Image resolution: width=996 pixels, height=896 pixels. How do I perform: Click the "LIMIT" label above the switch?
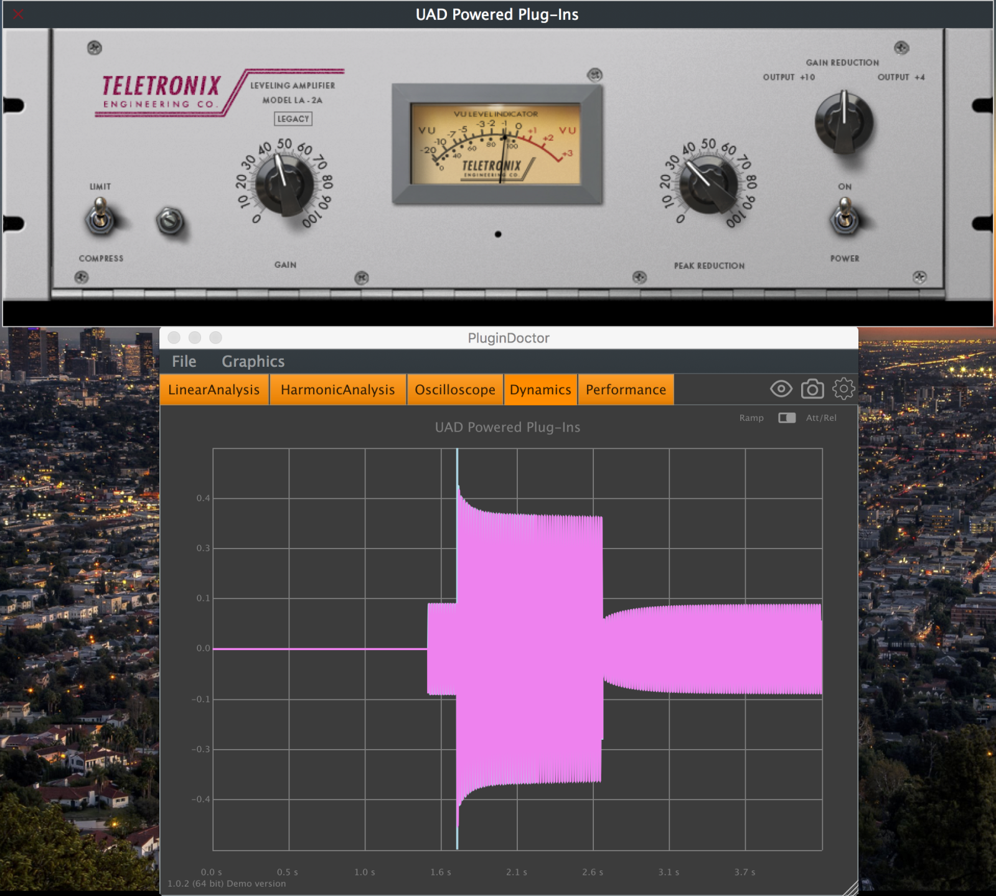(x=100, y=186)
